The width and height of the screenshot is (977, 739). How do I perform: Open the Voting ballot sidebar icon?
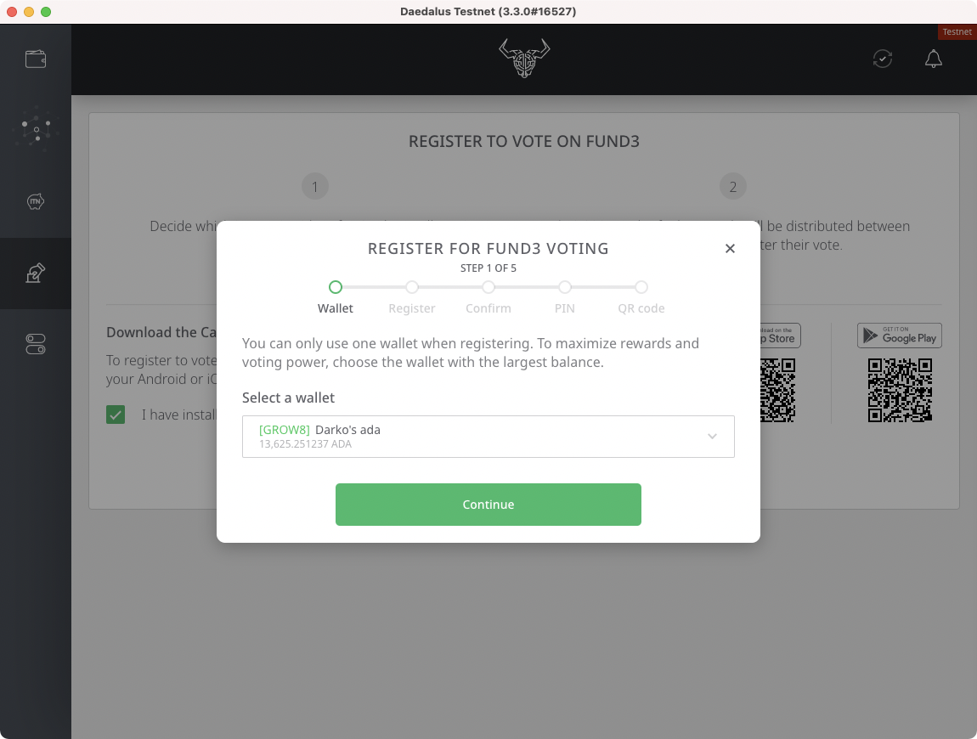36,273
